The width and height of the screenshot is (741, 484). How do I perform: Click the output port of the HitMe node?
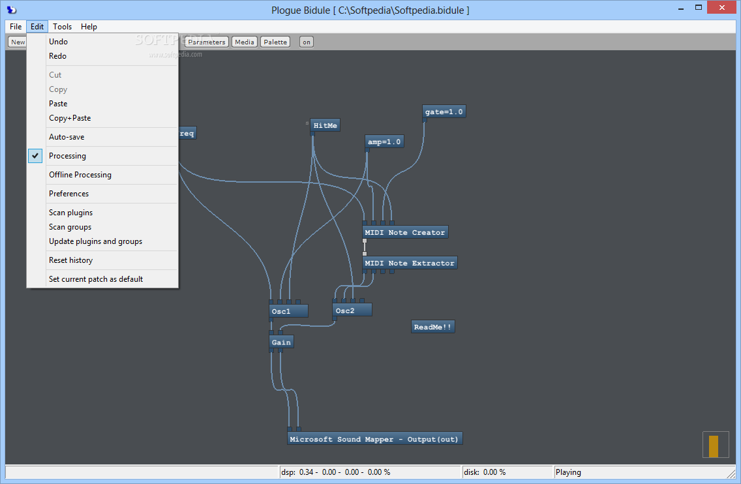pyautogui.click(x=312, y=134)
